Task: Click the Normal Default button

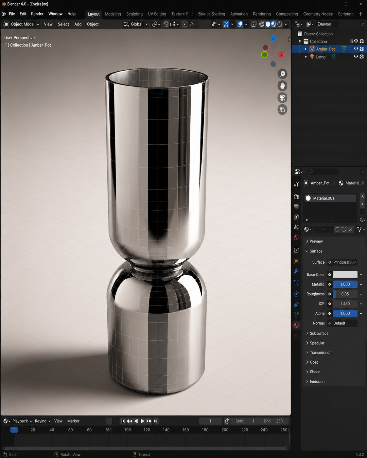Action: (342, 323)
